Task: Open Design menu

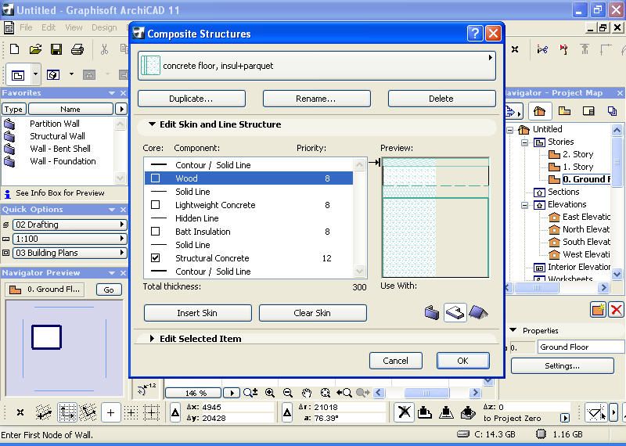Action: click(x=104, y=27)
